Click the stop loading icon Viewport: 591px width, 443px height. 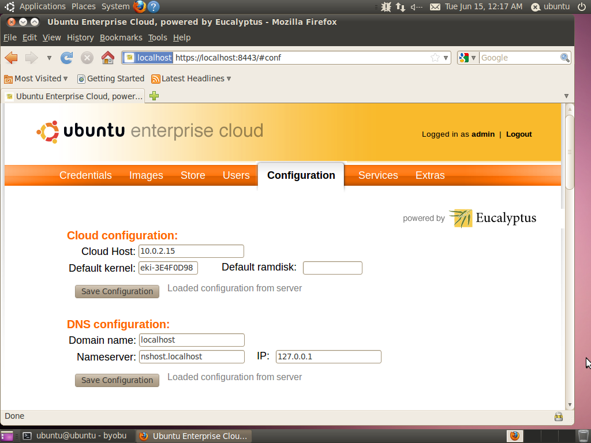pos(87,58)
